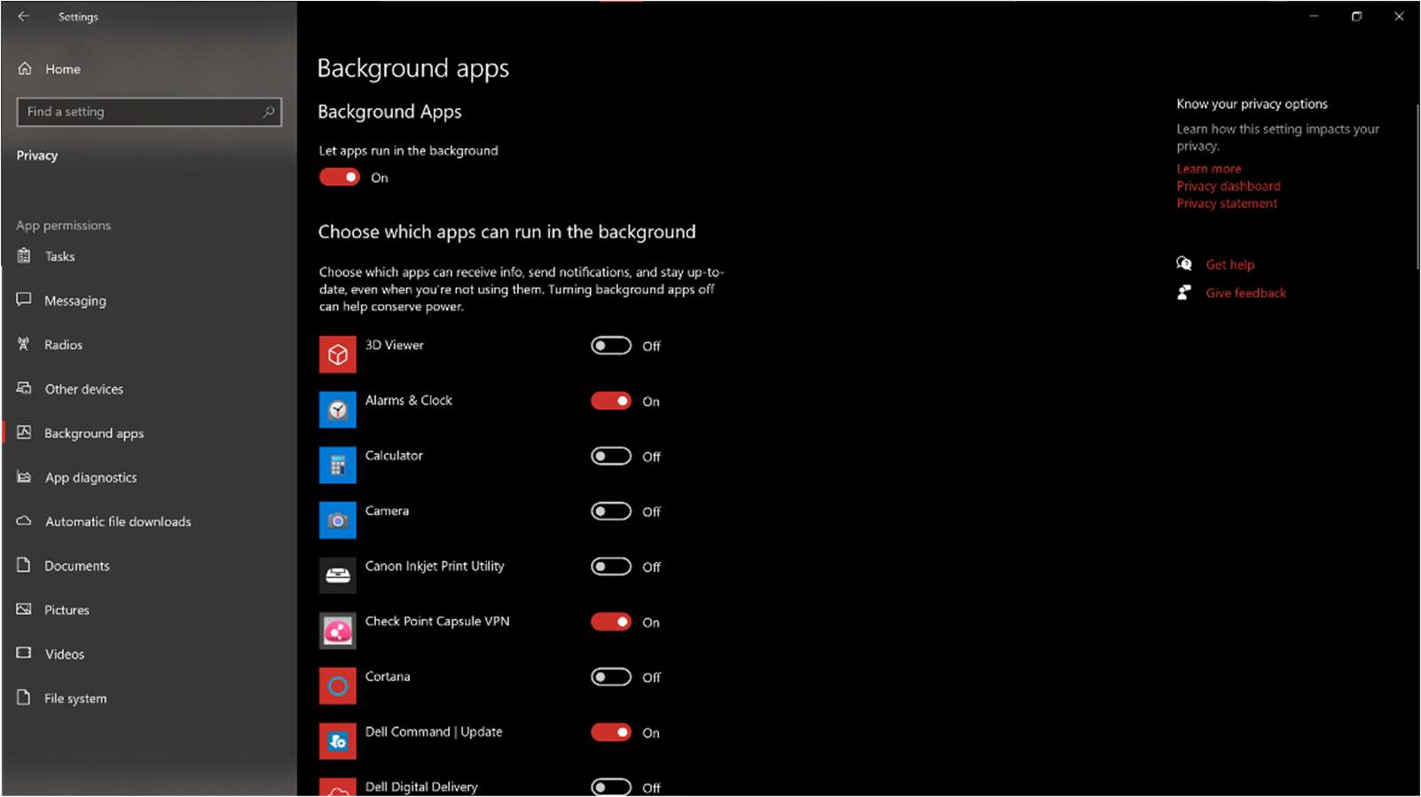Open the Privacy dashboard link

point(1228,186)
